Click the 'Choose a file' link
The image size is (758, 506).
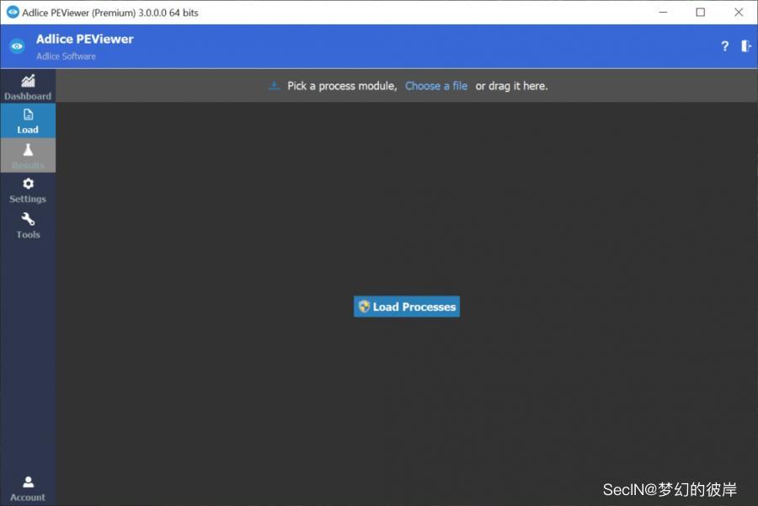(436, 86)
